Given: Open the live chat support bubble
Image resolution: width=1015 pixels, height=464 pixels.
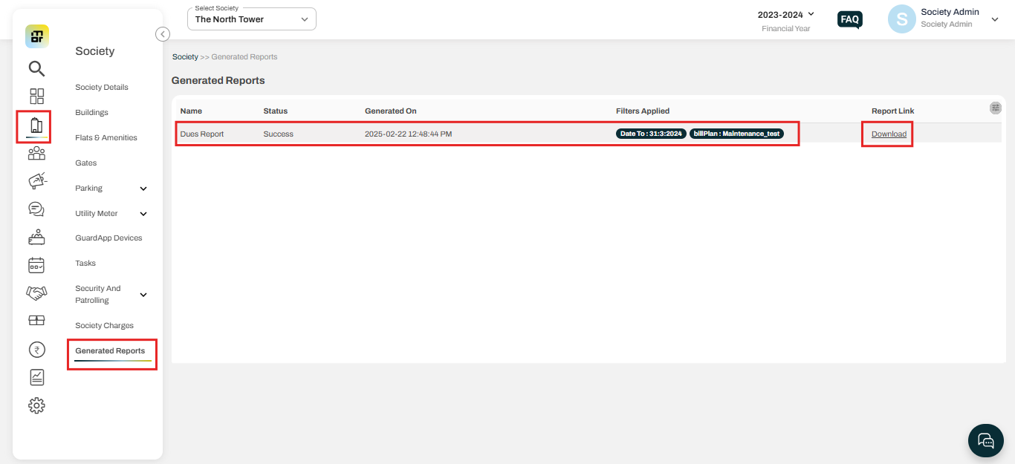Looking at the screenshot, I should pos(986,441).
